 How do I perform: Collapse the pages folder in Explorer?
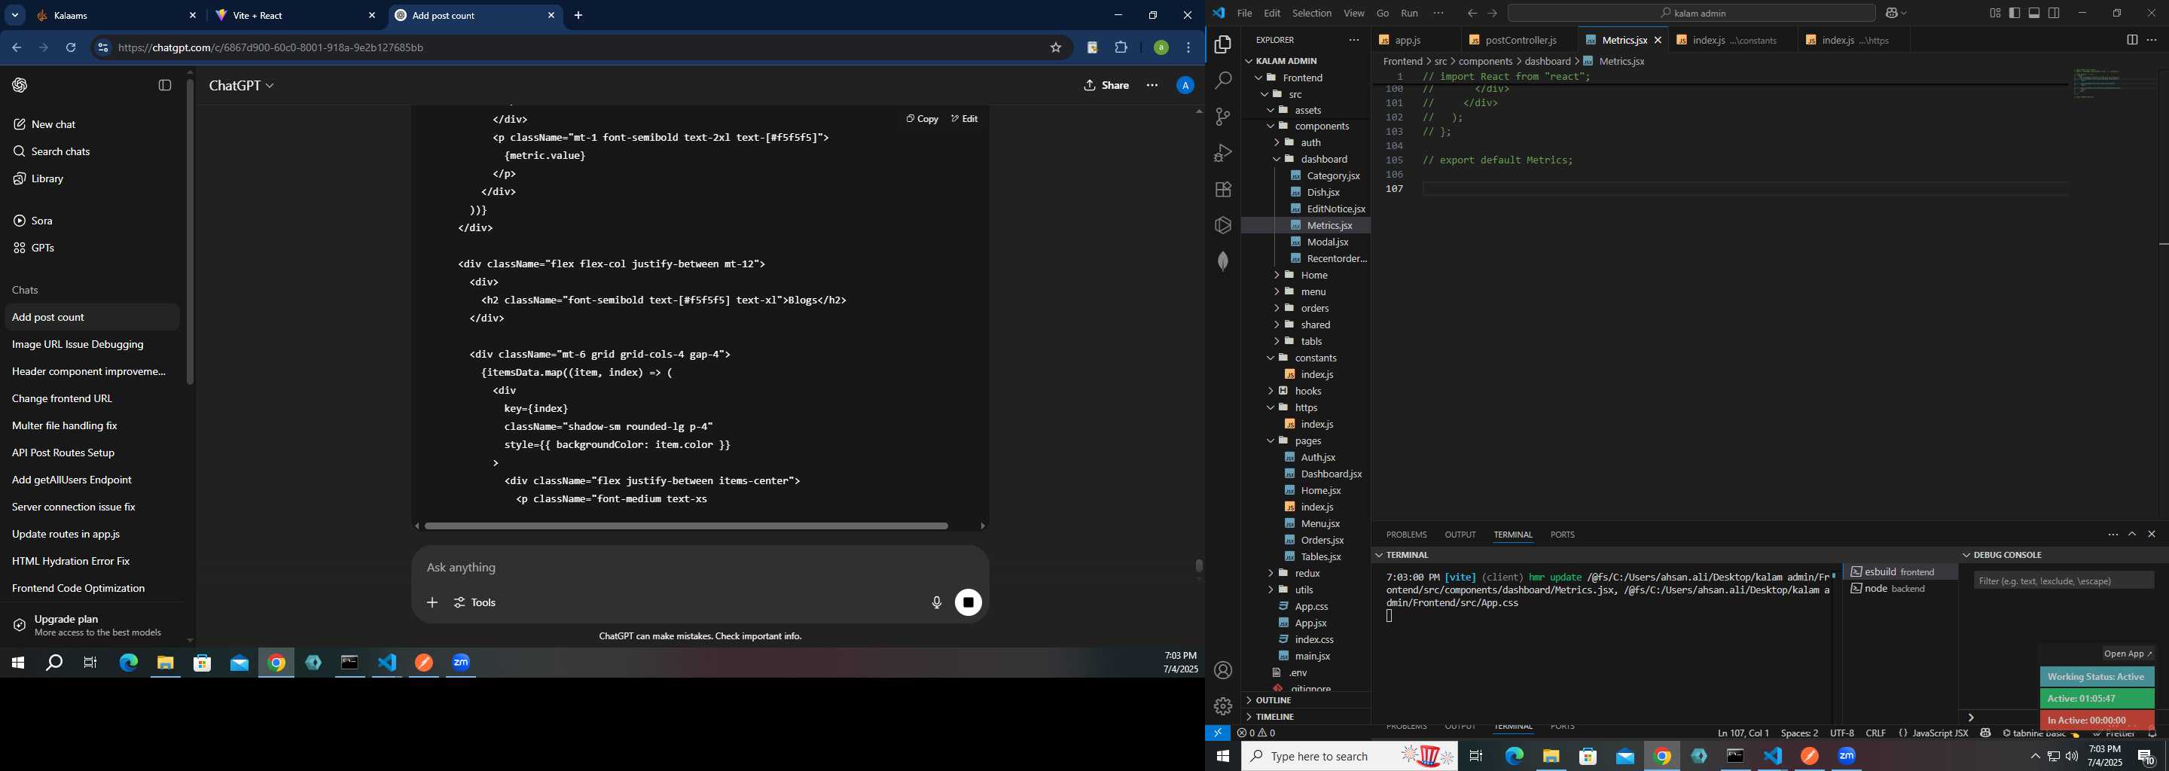click(1306, 441)
